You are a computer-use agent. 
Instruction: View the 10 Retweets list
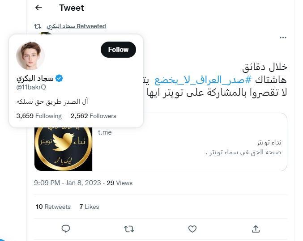click(x=53, y=207)
